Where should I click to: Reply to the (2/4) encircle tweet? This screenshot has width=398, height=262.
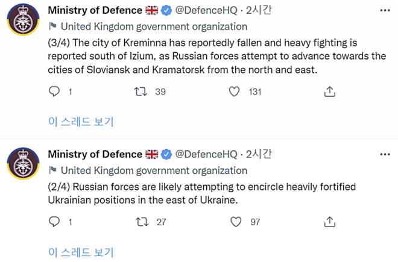click(54, 222)
